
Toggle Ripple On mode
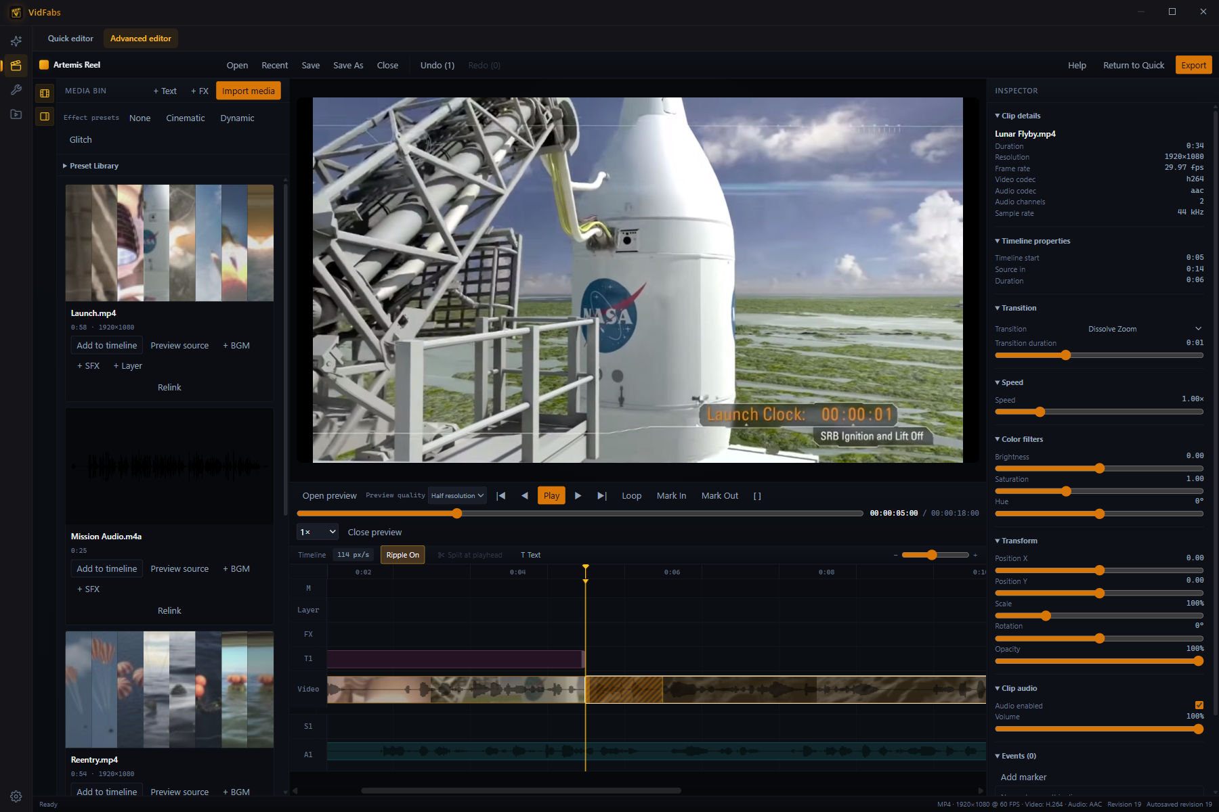coord(403,555)
